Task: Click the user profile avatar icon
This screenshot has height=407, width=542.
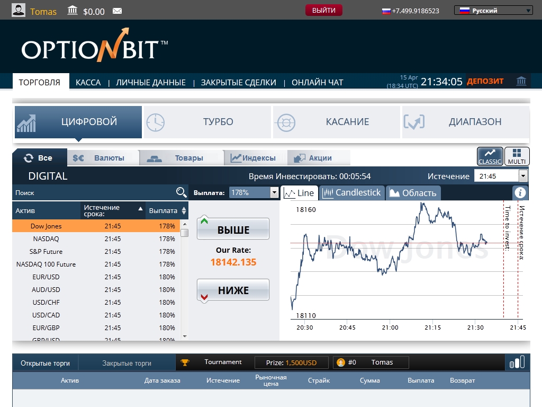Action: [19, 11]
